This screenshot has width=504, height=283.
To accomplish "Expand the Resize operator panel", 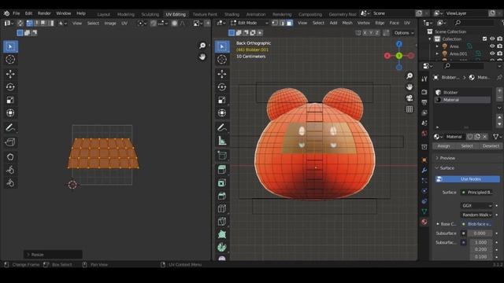I will coord(53,255).
